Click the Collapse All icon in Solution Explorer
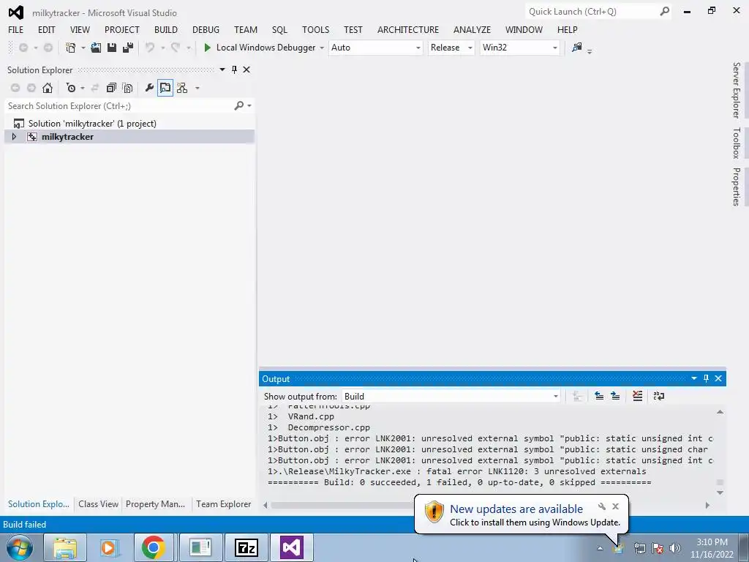 coord(111,88)
